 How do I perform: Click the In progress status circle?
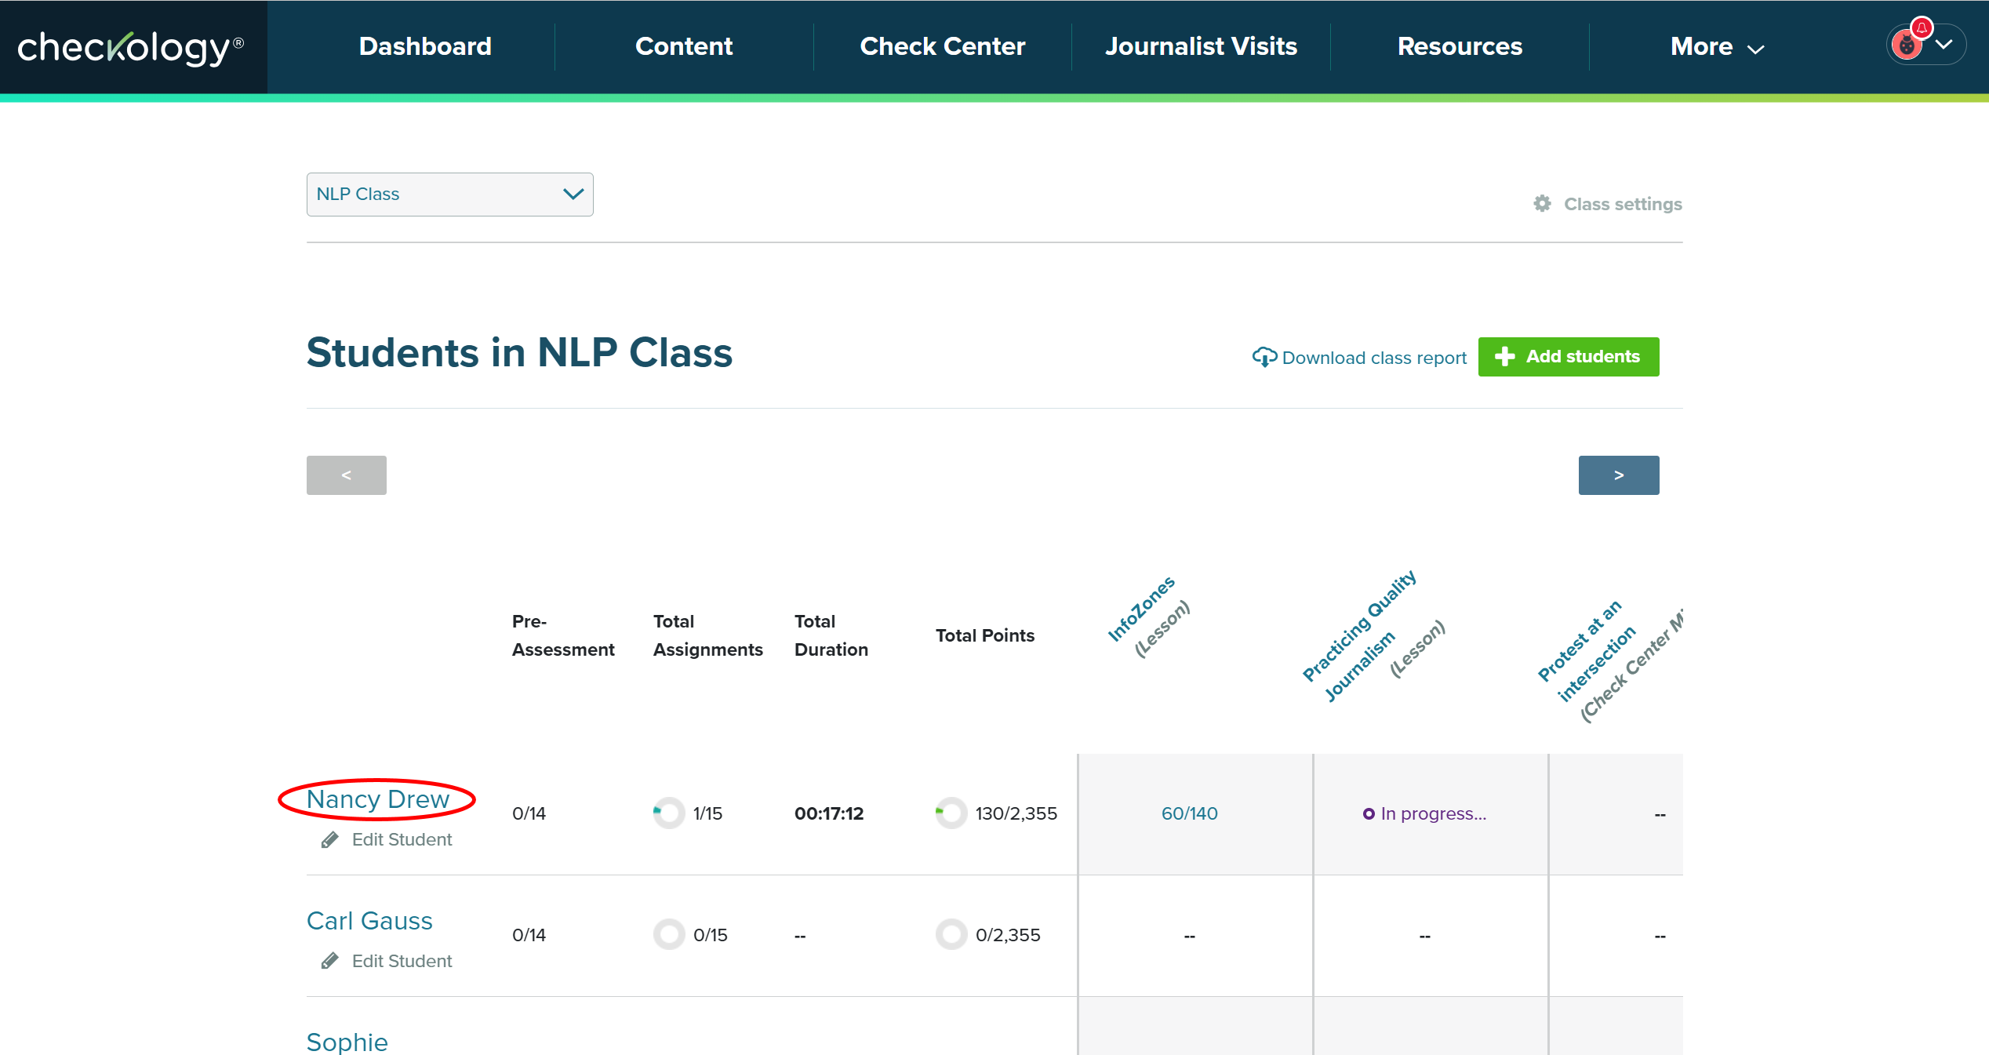click(x=1369, y=813)
